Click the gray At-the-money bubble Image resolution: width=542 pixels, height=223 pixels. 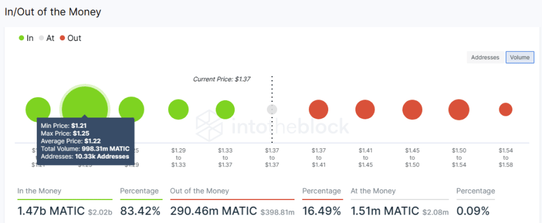[x=272, y=110]
